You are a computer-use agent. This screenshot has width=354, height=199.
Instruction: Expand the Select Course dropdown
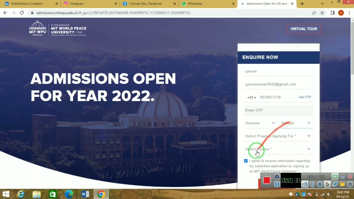point(278,149)
